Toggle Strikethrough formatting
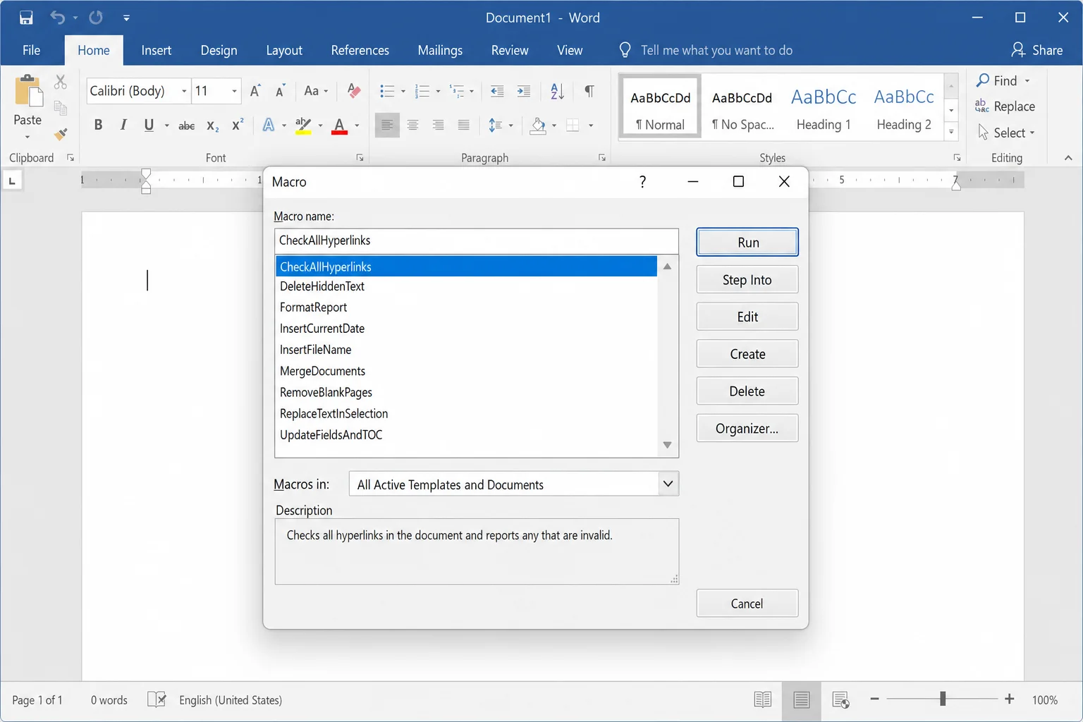The image size is (1083, 722). click(x=187, y=126)
